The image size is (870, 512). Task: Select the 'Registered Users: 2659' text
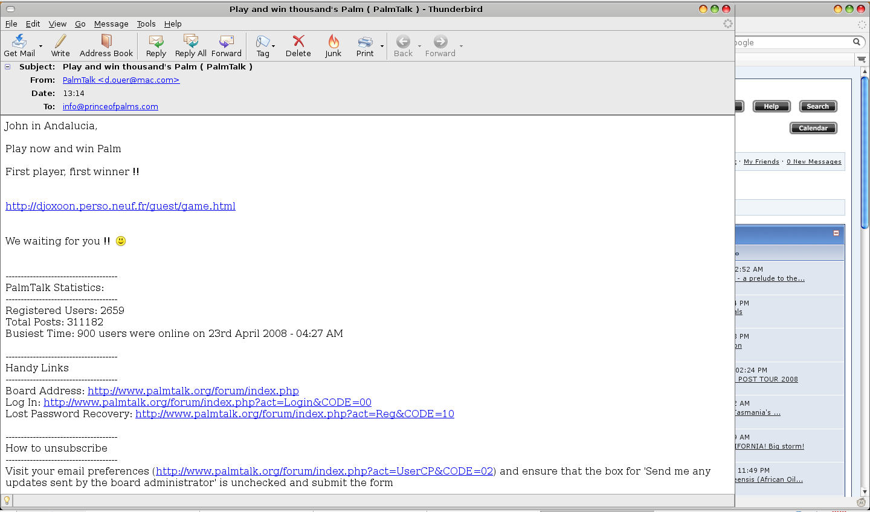tap(65, 310)
